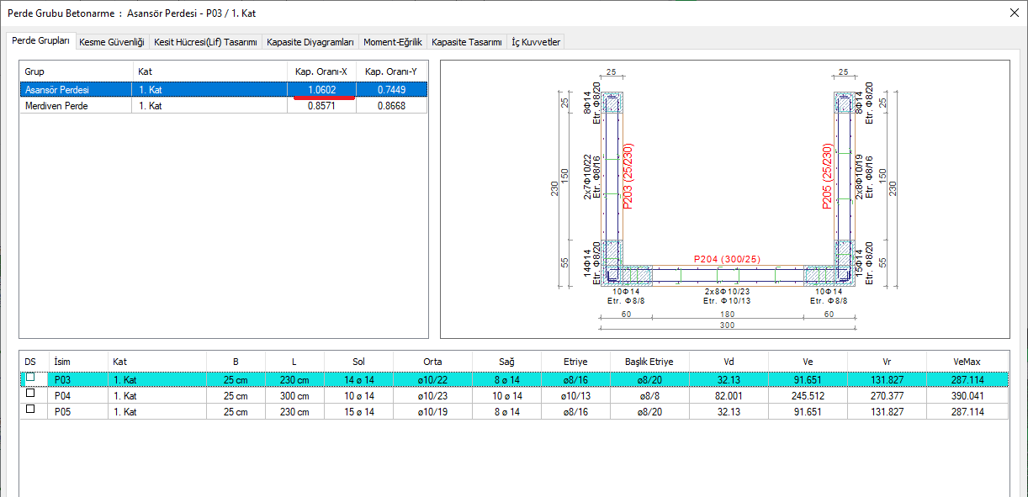1028x497 pixels.
Task: Open the Moment-Eğrilik tab
Action: coord(393,42)
